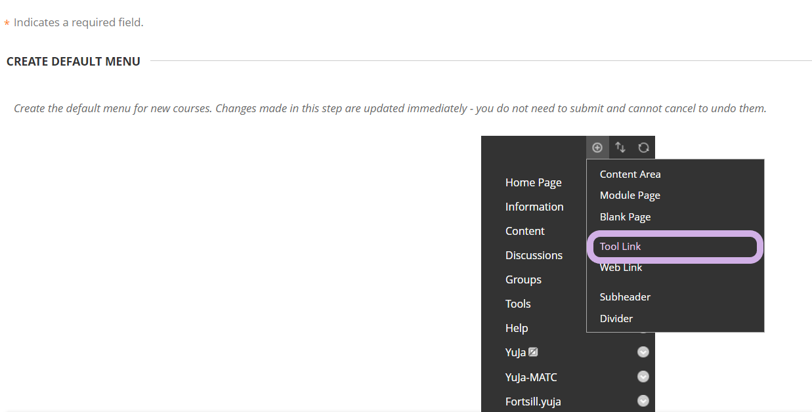
Task: Select the Subheader menu option
Action: [625, 297]
